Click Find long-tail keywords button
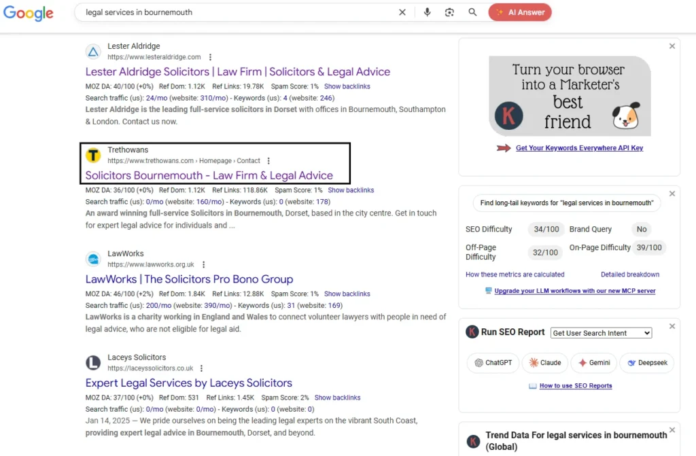This screenshot has width=696, height=456. coord(567,203)
